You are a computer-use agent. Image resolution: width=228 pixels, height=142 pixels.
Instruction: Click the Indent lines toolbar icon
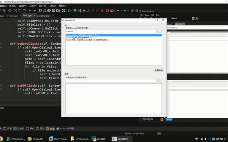[x=132, y=11]
